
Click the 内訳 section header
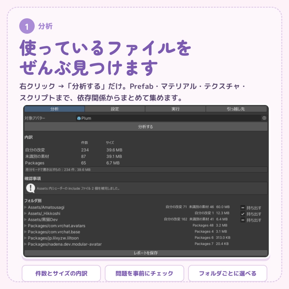coord(29,137)
